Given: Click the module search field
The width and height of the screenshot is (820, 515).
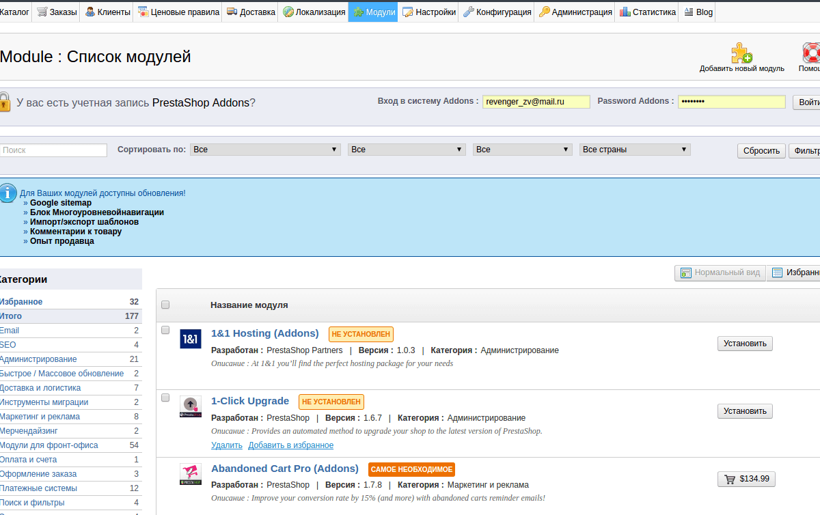Looking at the screenshot, I should point(53,150).
